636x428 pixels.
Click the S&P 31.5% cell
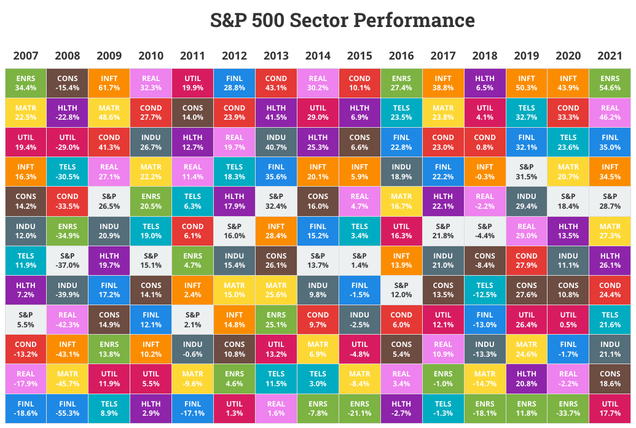pyautogui.click(x=527, y=171)
